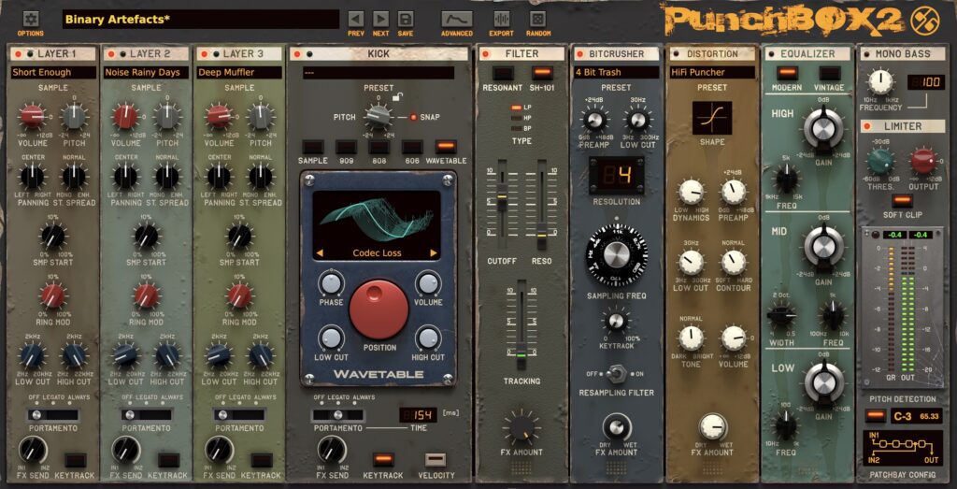This screenshot has height=489, width=957.
Task: Select next wavetable with right arrow
Action: [x=434, y=252]
